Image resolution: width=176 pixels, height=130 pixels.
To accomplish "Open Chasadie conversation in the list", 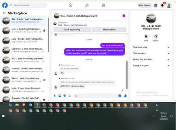I will 24,99.
